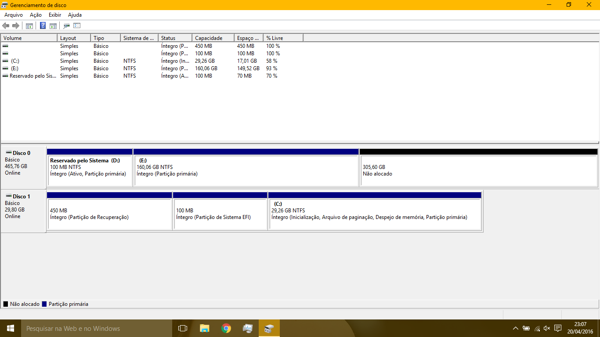Sort by the Volume column header
This screenshot has height=337, width=600.
click(29, 38)
